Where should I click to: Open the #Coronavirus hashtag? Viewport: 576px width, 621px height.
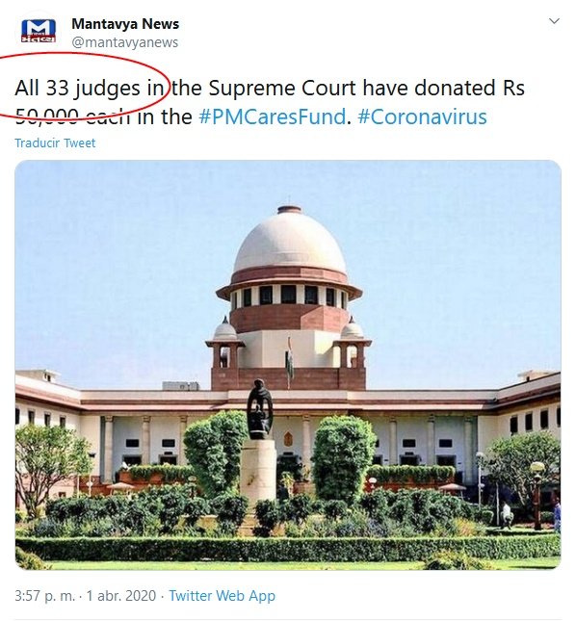(x=422, y=116)
